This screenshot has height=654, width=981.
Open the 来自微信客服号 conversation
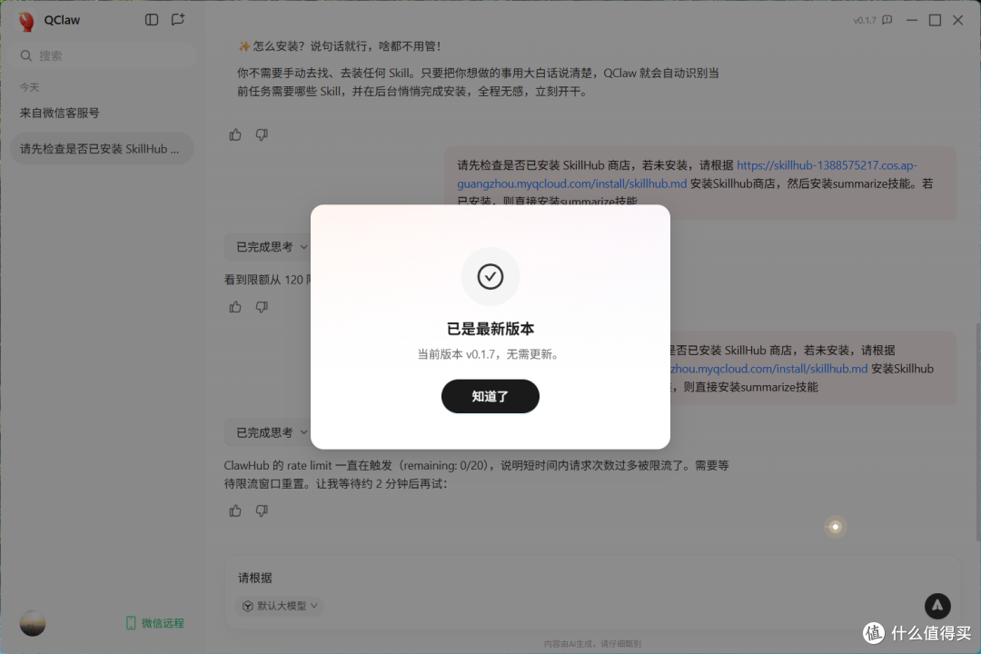[x=59, y=114]
